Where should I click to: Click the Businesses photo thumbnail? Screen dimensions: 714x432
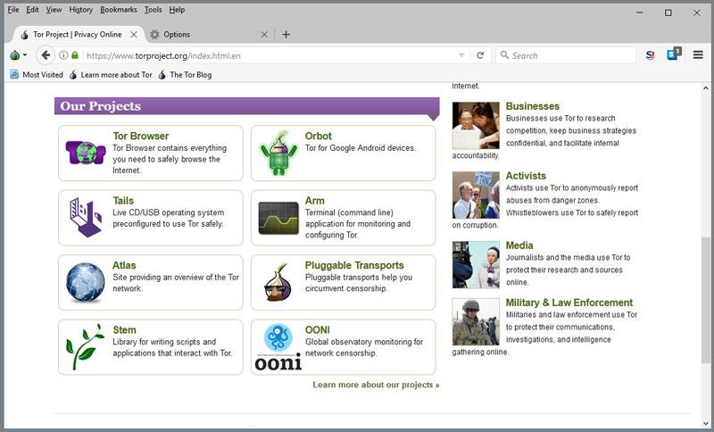coord(476,126)
